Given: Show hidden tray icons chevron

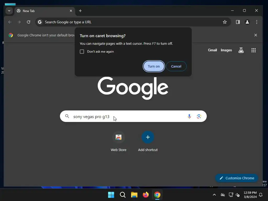Looking at the screenshot, I should 214,195.
